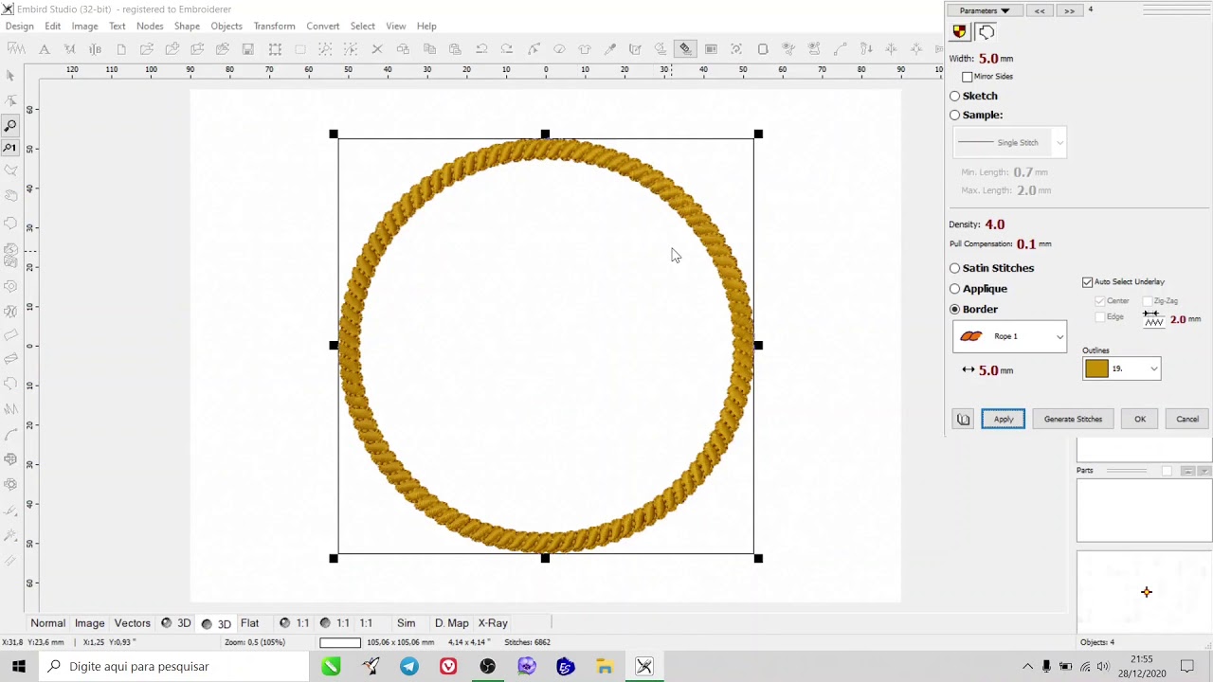Viewport: 1213px width, 682px height.
Task: Open the View menu
Action: [396, 26]
